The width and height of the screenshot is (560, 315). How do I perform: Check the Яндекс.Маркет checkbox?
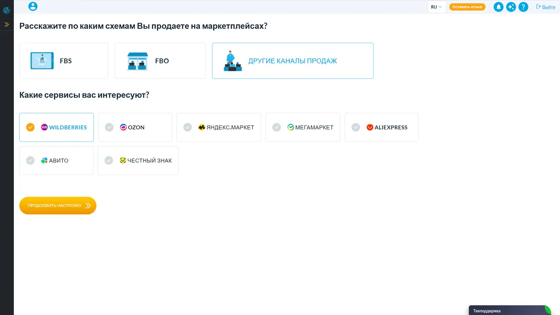coord(187,127)
